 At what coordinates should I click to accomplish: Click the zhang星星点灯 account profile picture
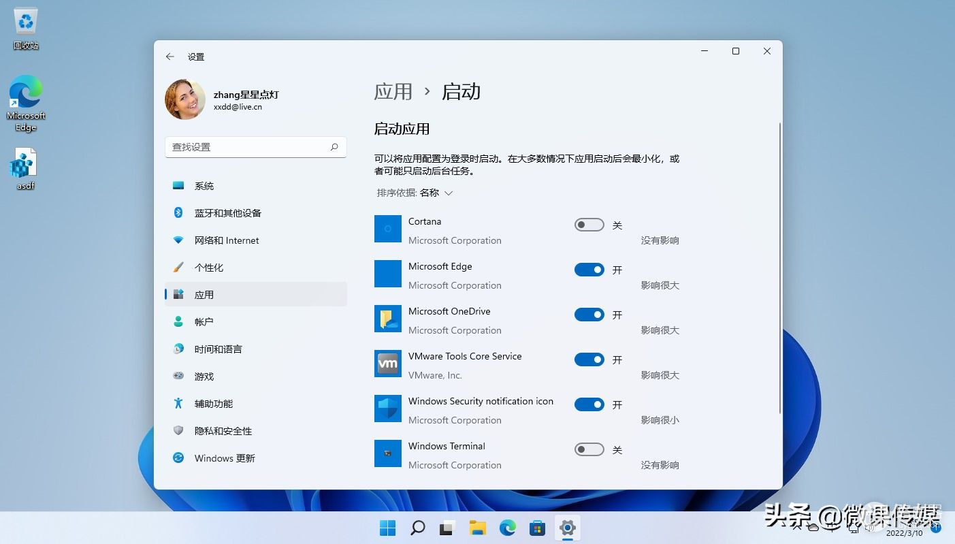185,100
